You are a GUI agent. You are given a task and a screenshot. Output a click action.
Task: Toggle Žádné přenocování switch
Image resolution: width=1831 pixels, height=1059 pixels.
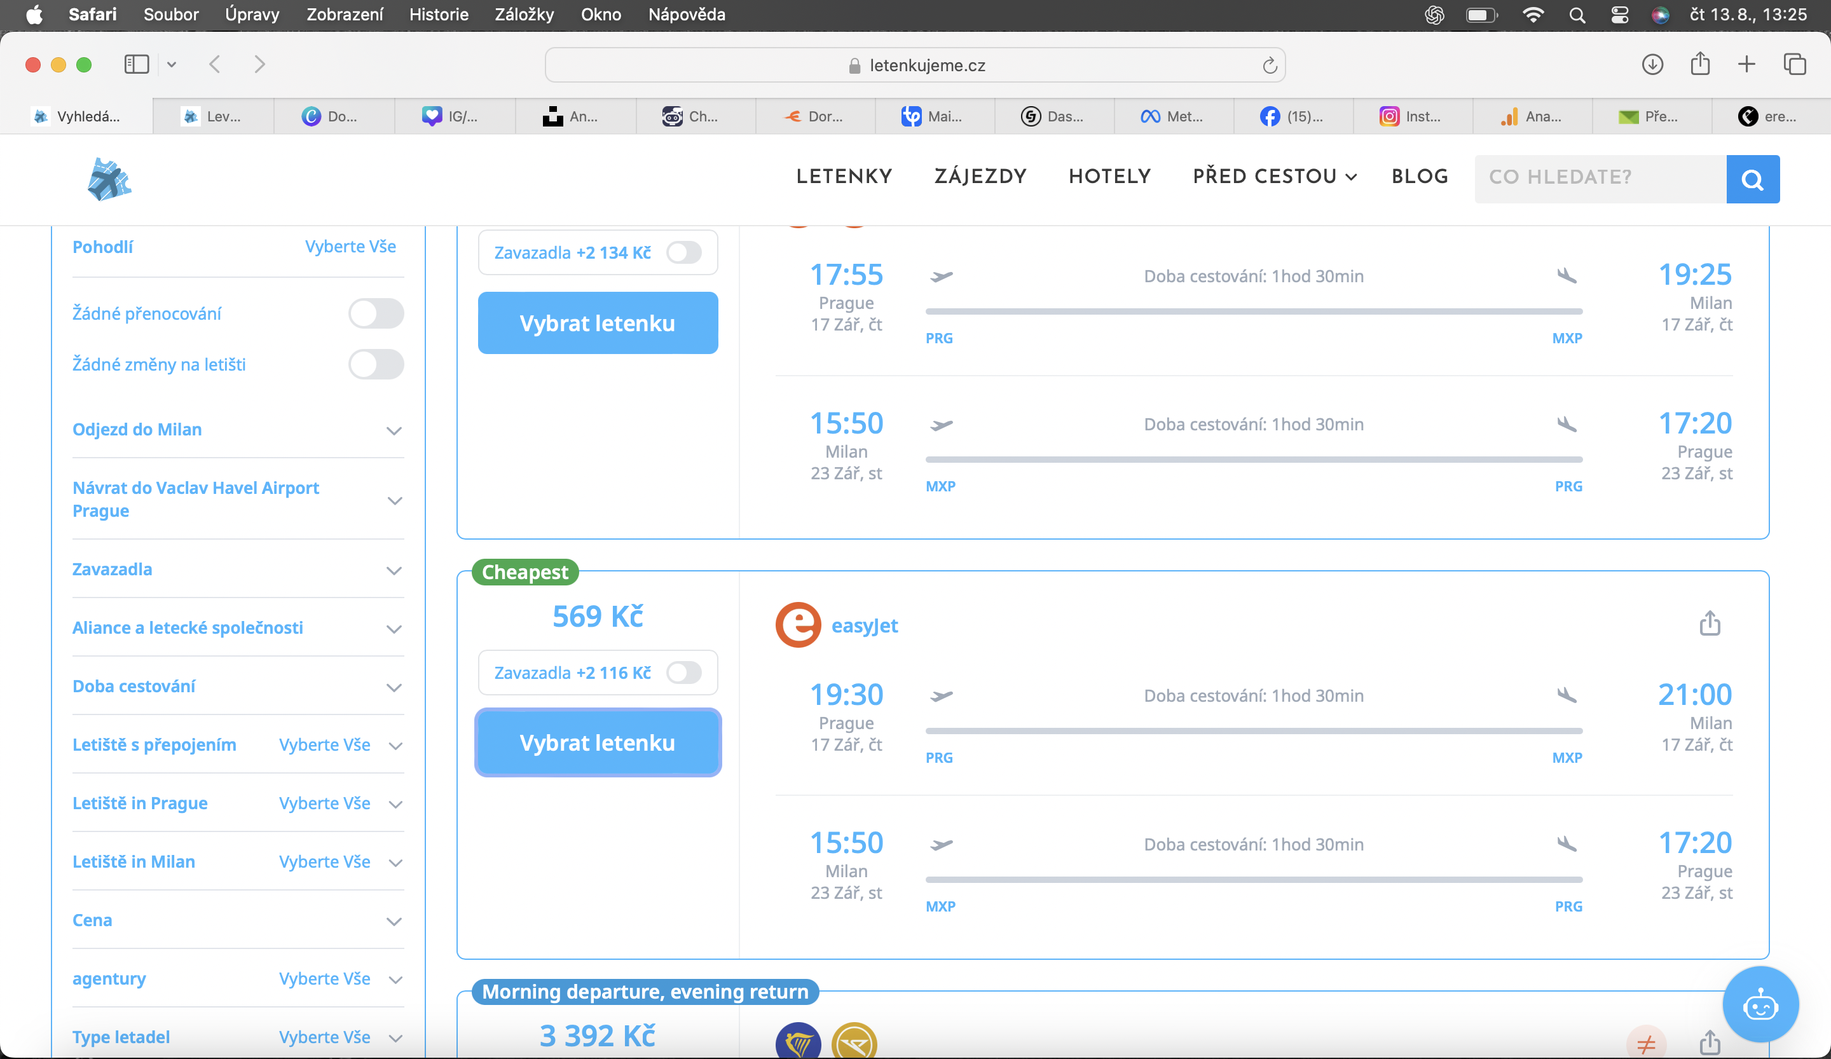376,314
